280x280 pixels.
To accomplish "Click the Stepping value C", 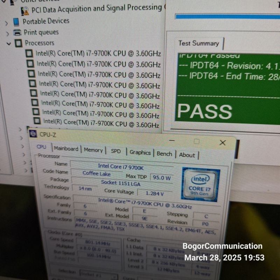I will click(x=206, y=216).
